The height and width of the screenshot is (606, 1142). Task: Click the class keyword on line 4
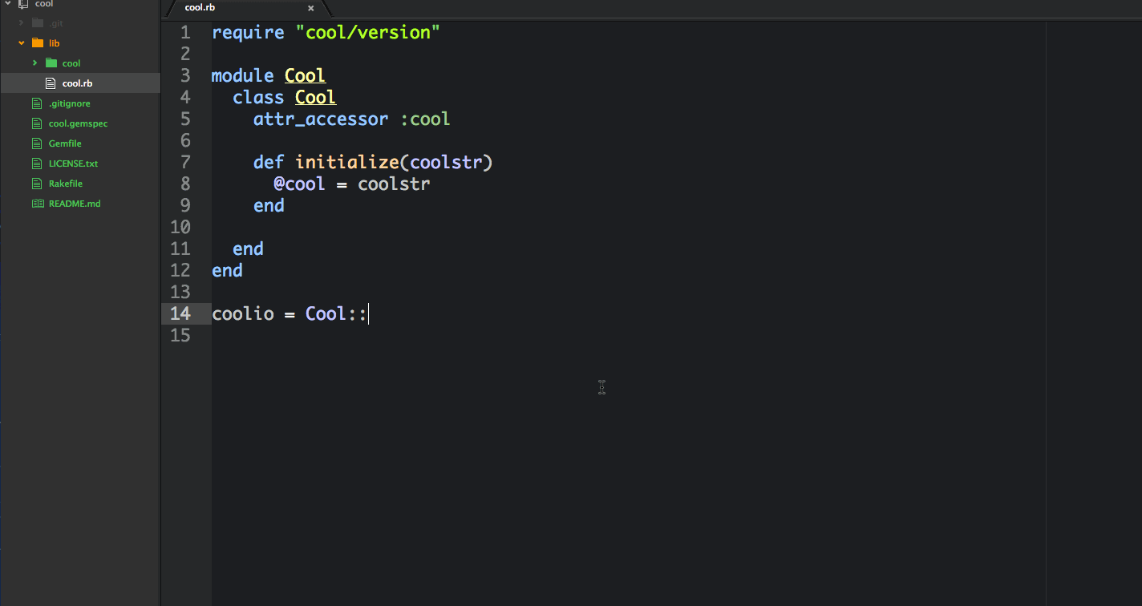(x=258, y=98)
